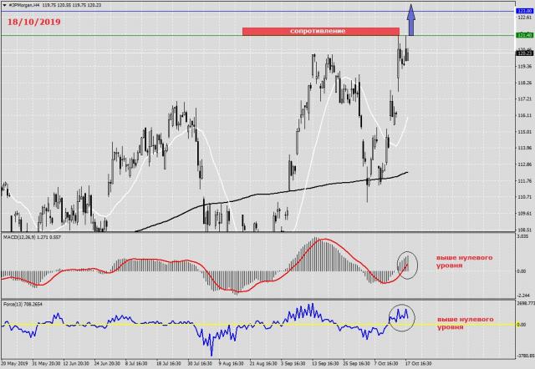Click the blue 123.00 price label

[524, 11]
